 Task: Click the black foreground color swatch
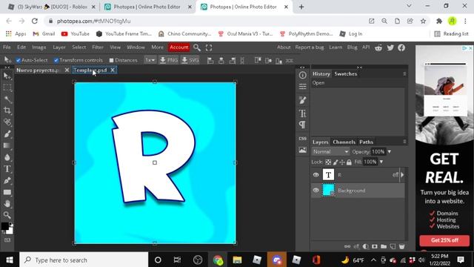(5, 226)
